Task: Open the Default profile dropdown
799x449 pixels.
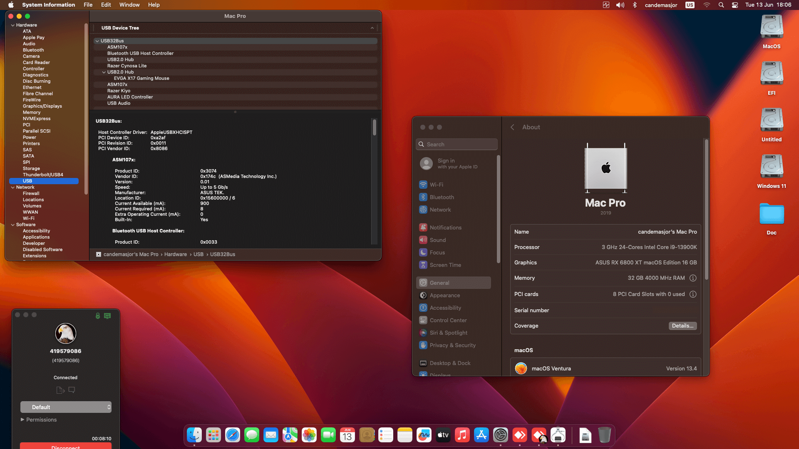Action: tap(66, 407)
